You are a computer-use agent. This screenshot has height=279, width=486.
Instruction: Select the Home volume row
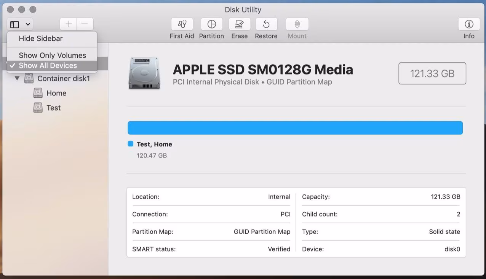click(x=55, y=93)
